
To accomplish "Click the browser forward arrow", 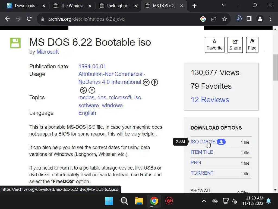I will click(18, 19).
